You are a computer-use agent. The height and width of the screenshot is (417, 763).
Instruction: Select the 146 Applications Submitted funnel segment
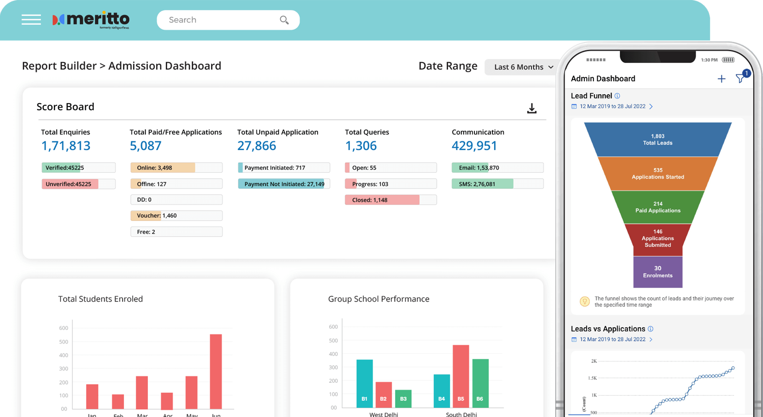(658, 240)
